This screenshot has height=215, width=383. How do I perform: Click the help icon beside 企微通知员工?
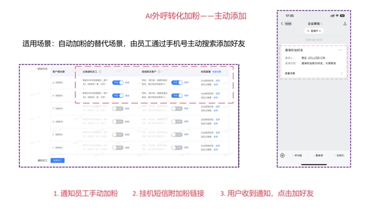tap(100, 72)
